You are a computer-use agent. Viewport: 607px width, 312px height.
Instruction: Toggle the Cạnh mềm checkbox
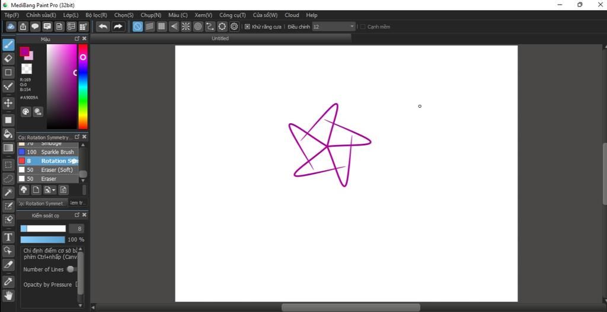[x=363, y=27]
